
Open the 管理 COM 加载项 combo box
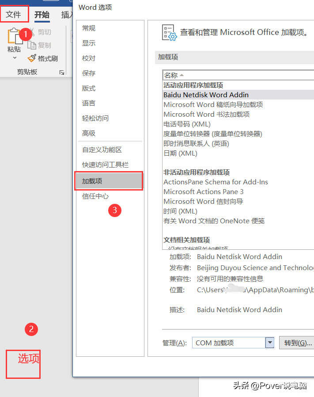[233, 343]
